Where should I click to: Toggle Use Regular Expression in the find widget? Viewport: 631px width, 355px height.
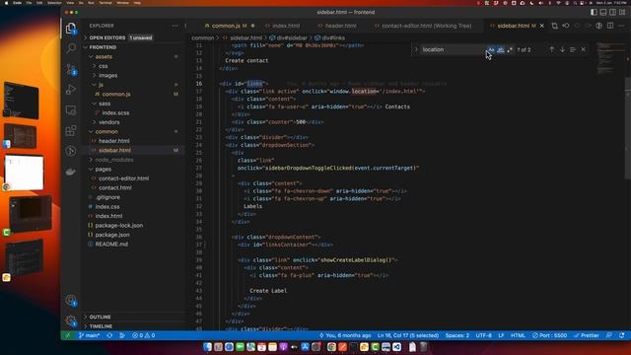click(510, 49)
